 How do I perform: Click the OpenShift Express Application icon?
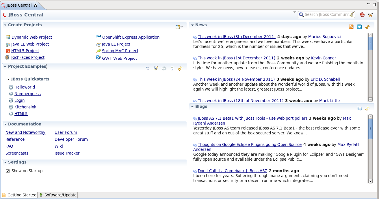99,37
